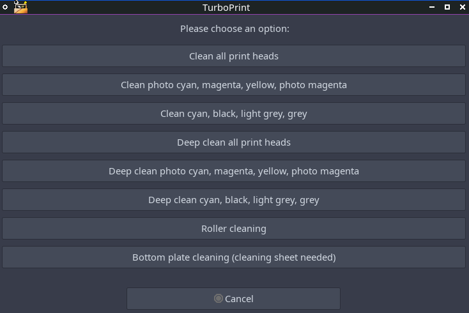Run Deep clean photo cyan, magenta, yellow option
This screenshot has width=469, height=313.
point(234,171)
